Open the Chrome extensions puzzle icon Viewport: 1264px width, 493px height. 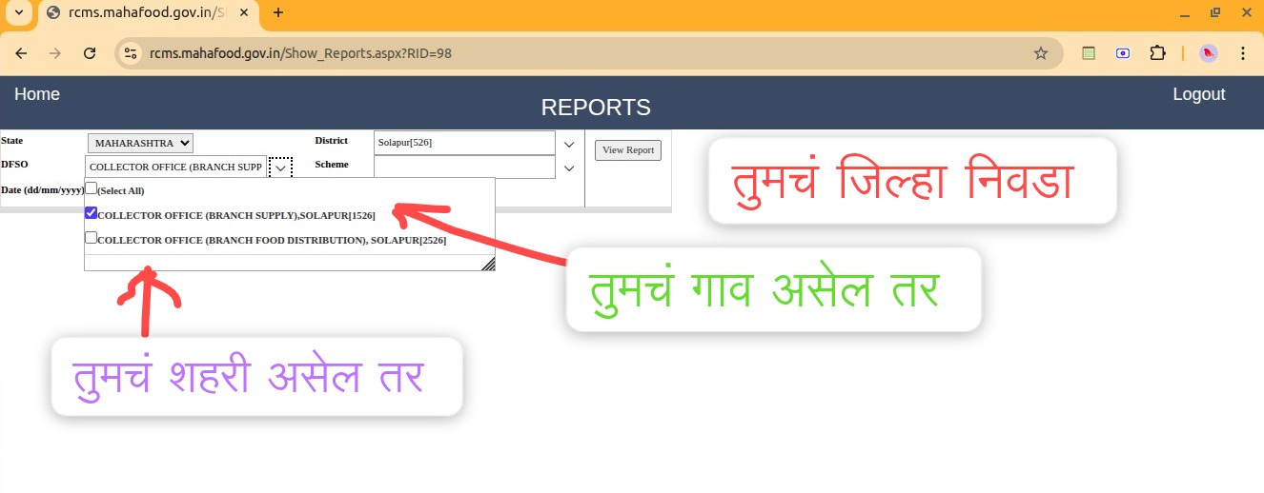[1157, 53]
